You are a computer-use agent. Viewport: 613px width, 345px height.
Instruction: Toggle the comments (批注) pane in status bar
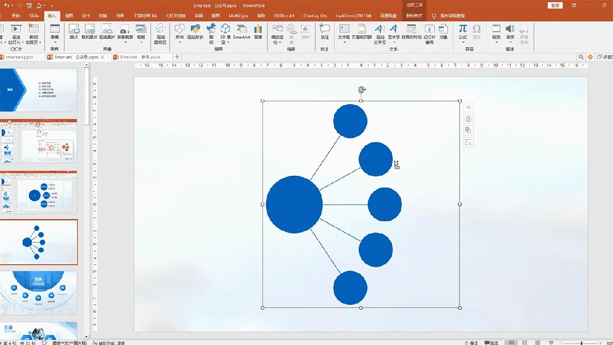492,343
